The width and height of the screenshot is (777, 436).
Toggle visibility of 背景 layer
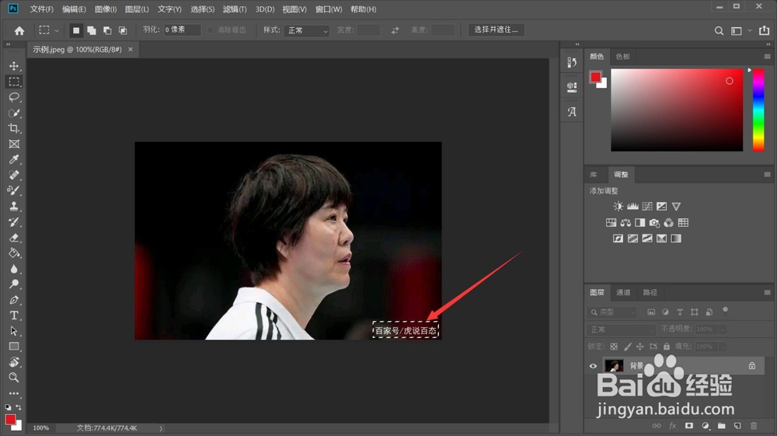tap(593, 366)
